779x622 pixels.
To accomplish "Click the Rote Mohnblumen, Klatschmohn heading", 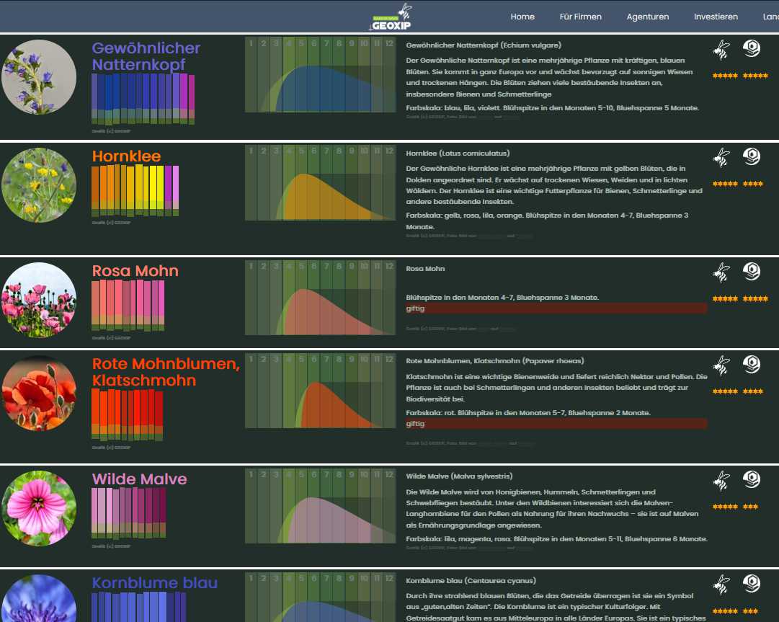I will pyautogui.click(x=166, y=372).
